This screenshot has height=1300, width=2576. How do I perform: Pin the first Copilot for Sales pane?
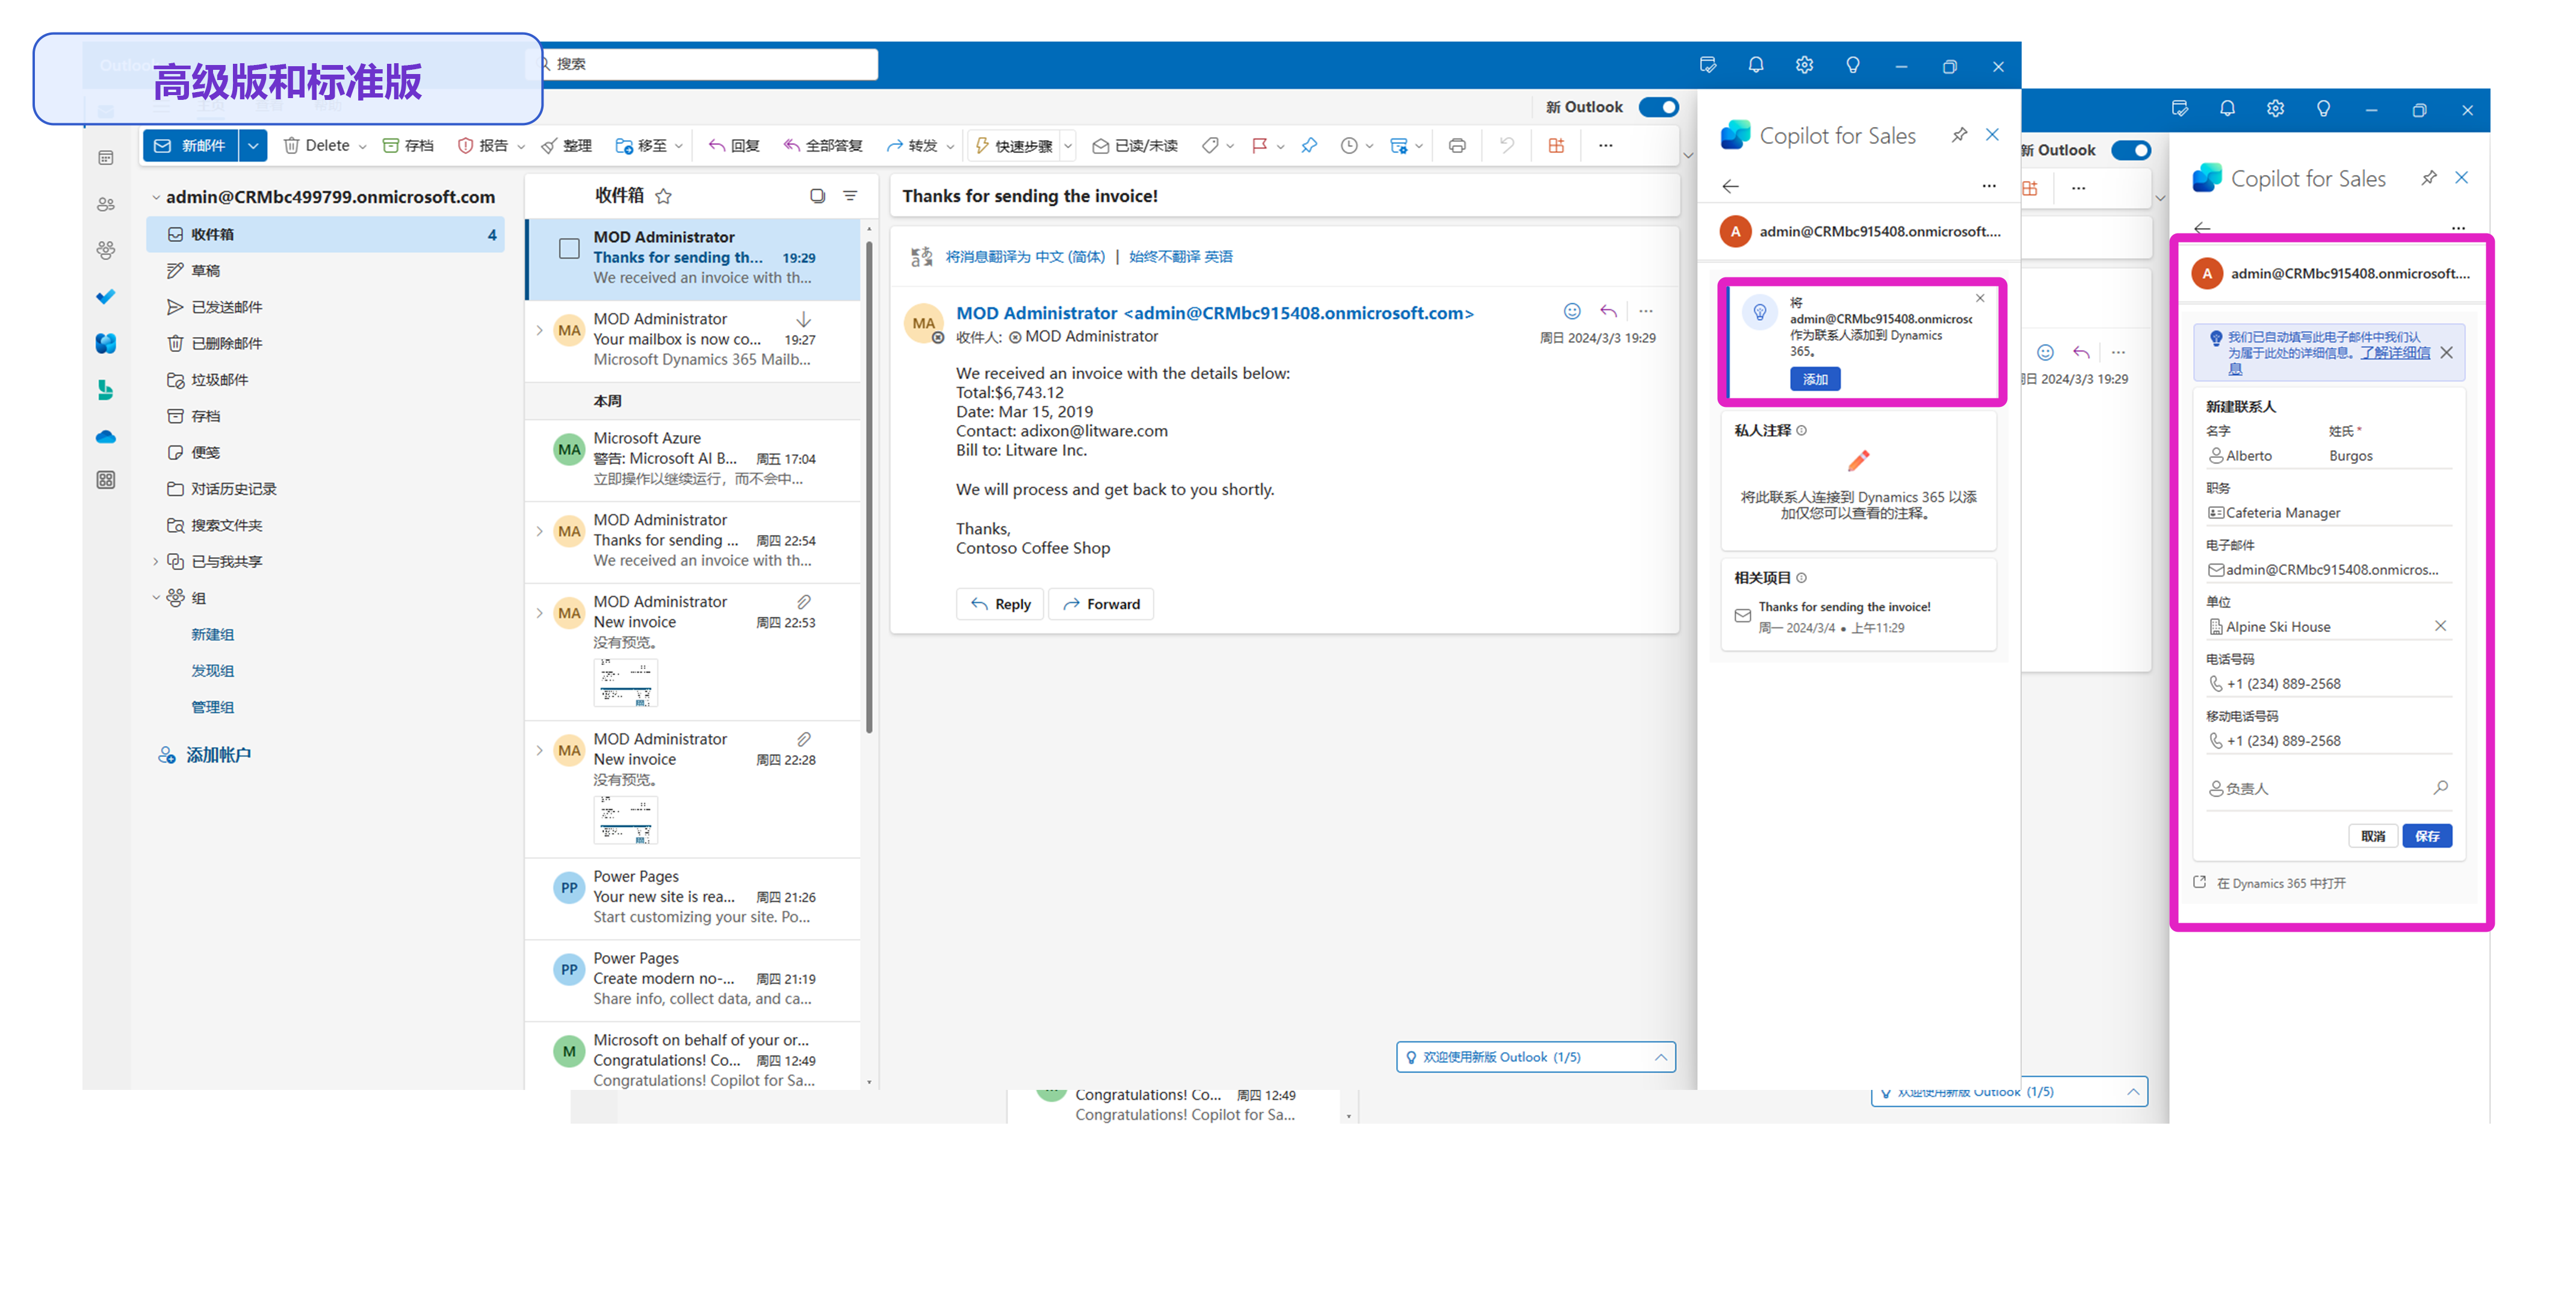[1959, 135]
